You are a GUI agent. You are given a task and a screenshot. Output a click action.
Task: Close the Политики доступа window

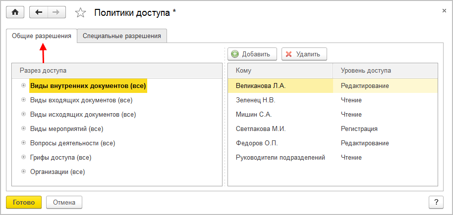click(443, 9)
